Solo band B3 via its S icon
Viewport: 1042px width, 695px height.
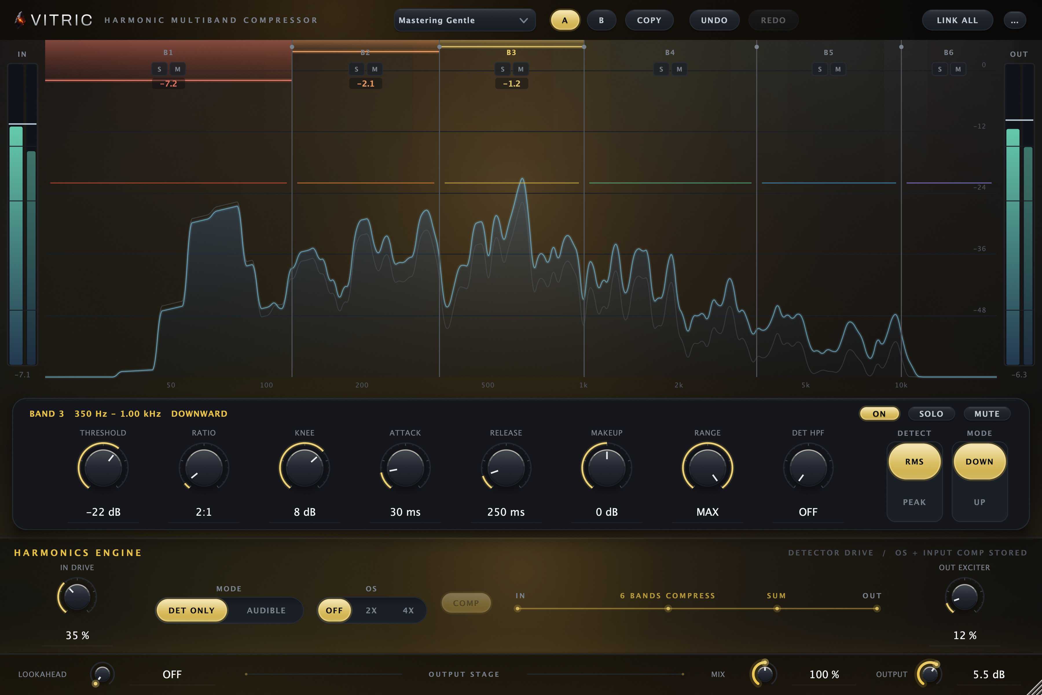pos(502,69)
